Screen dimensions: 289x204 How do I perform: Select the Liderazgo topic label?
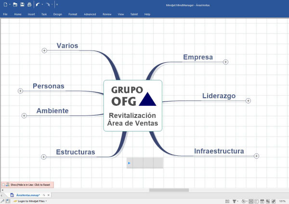pyautogui.click(x=219, y=96)
